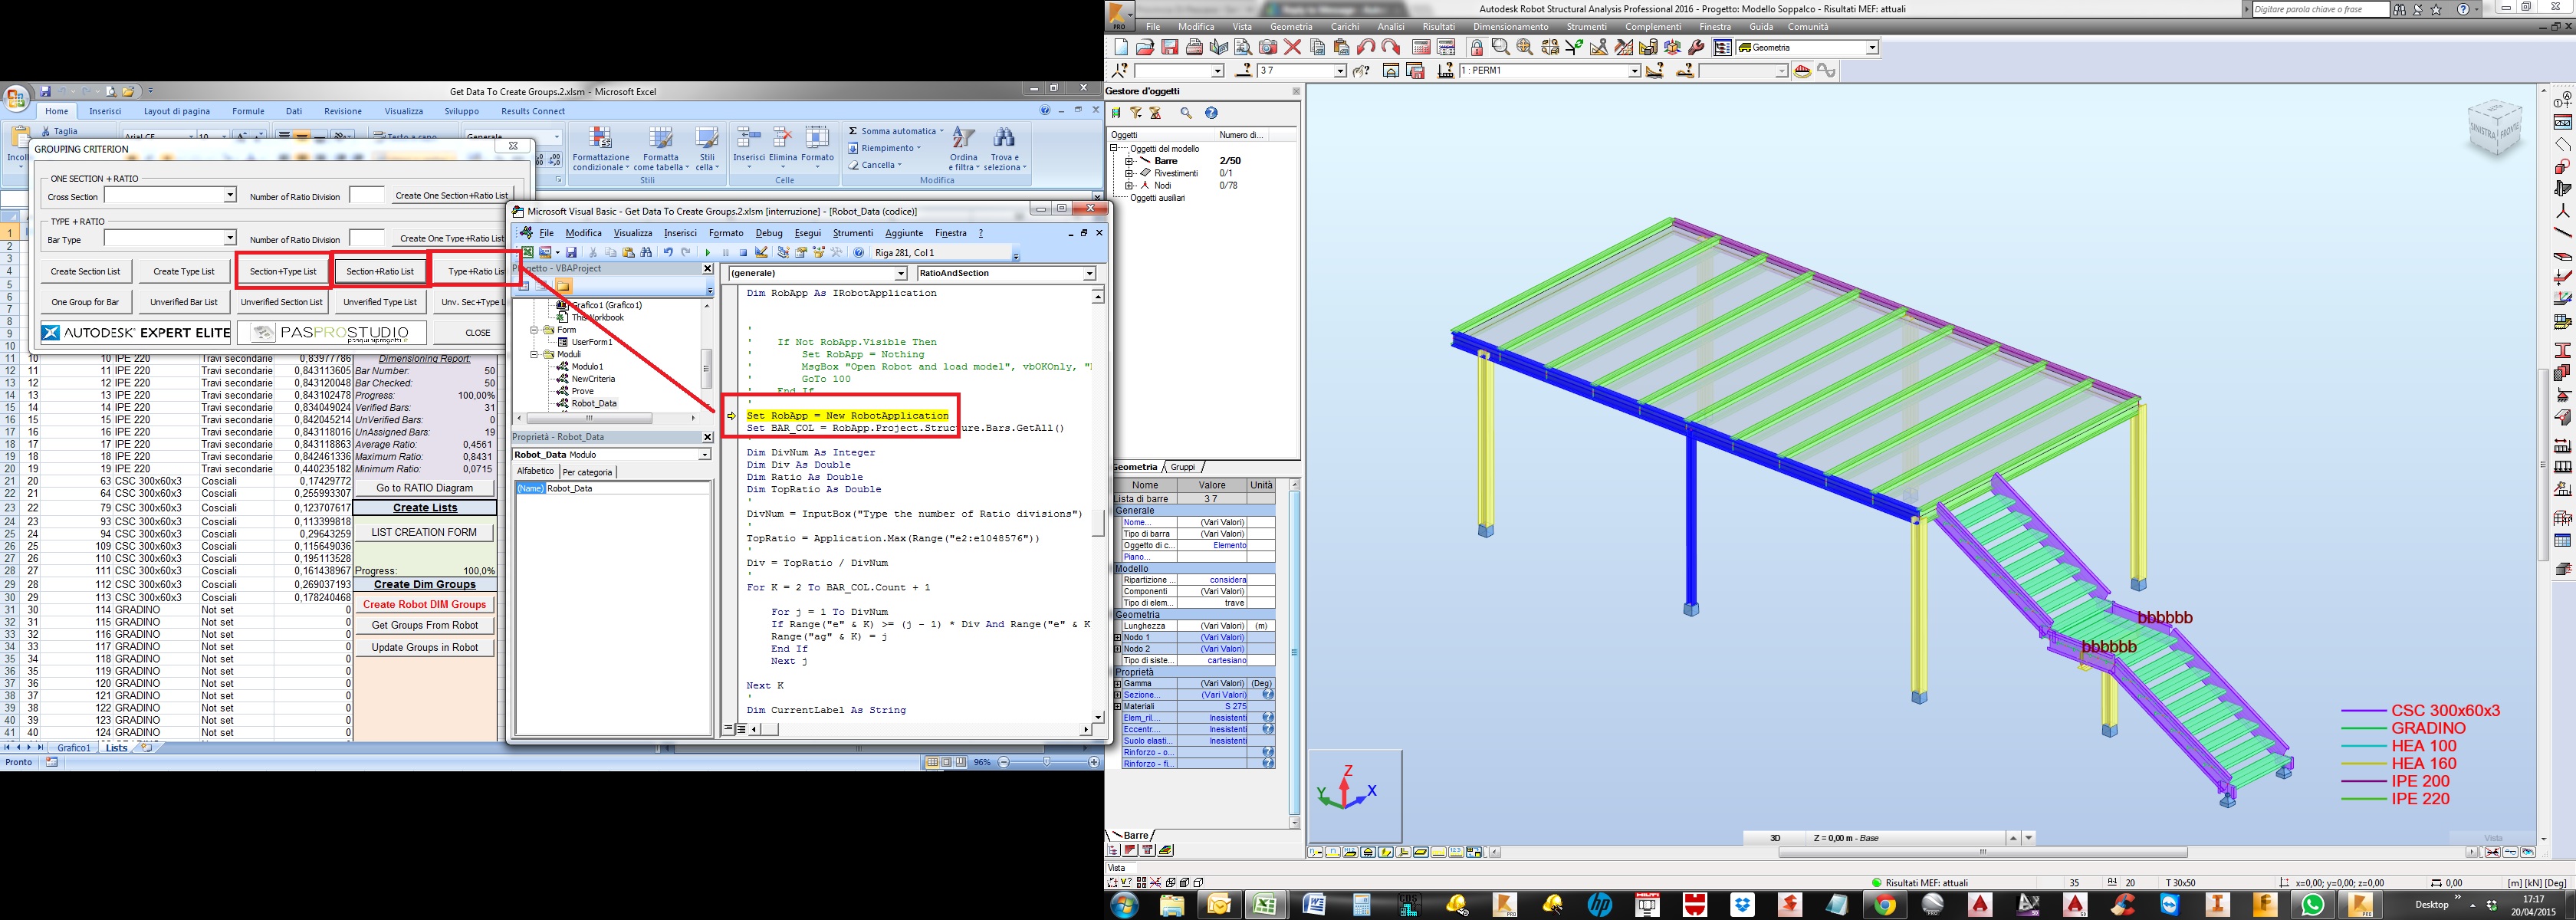This screenshot has height=920, width=2576.
Task: Click Trova e seleziona in Excel ribbon
Action: click(x=1005, y=150)
